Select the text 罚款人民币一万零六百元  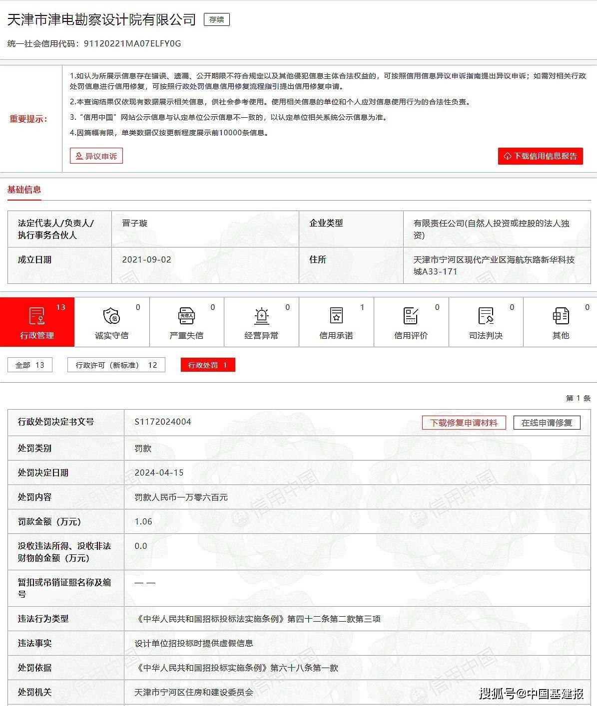181,497
